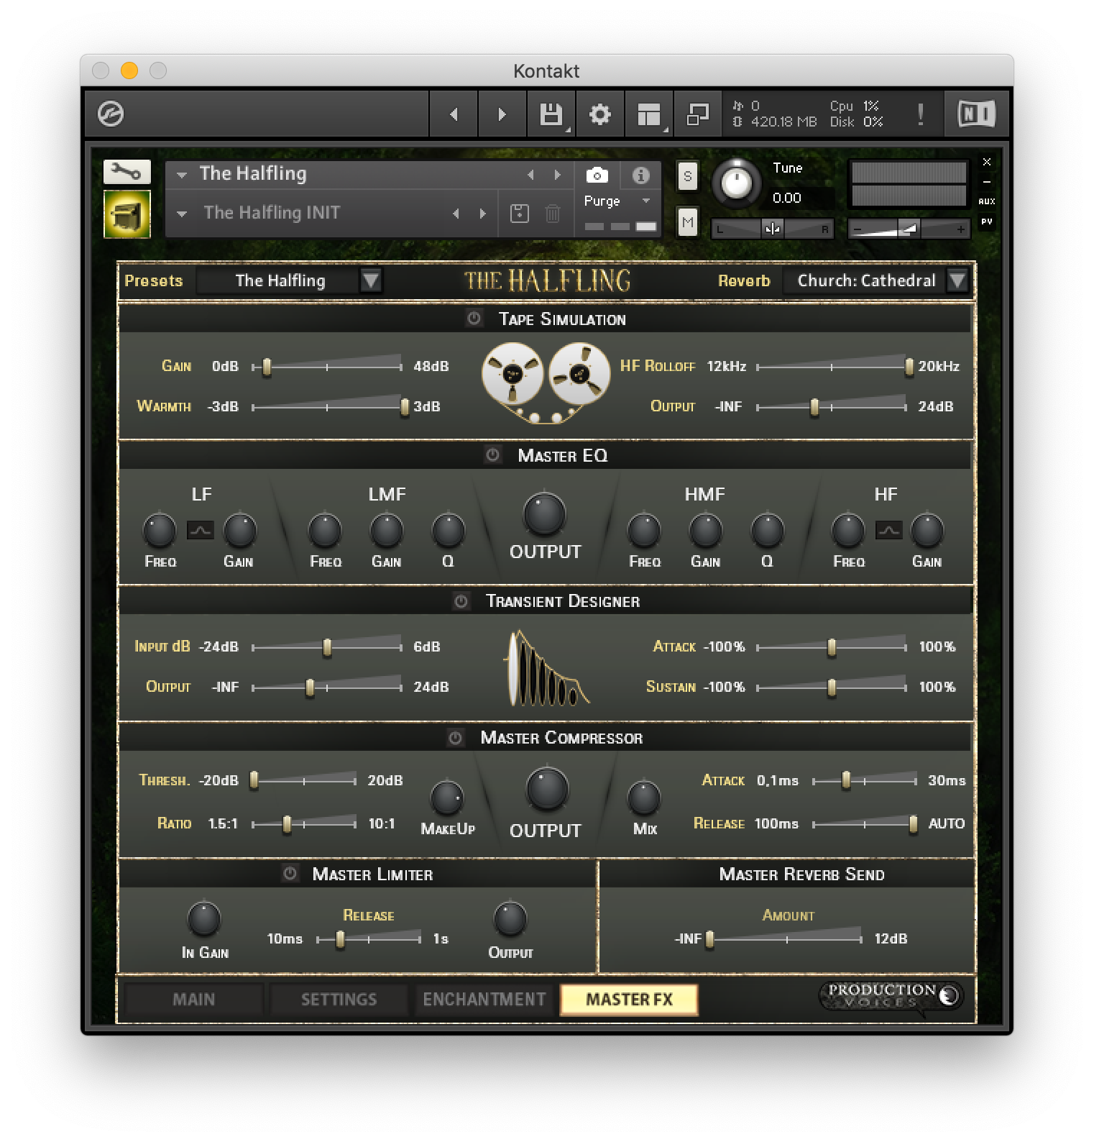Open the workspace layout panel icon
Screen dimensions: 1094x1142
coord(648,114)
